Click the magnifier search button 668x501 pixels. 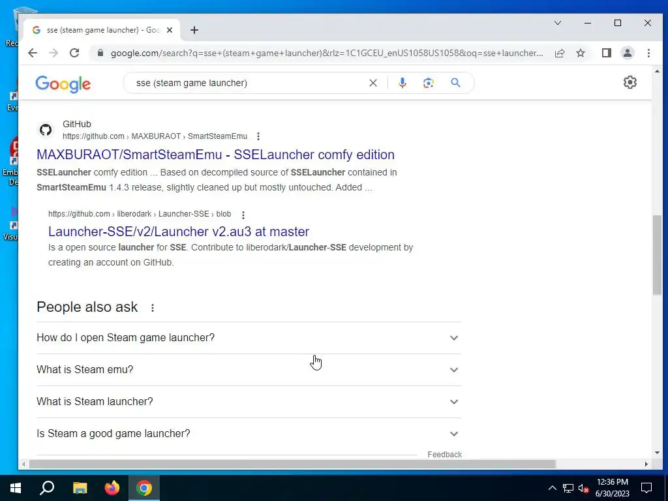pyautogui.click(x=455, y=83)
